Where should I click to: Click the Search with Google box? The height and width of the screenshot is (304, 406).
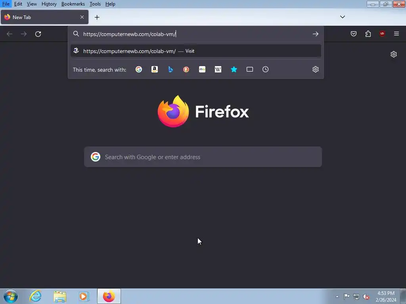pyautogui.click(x=203, y=157)
